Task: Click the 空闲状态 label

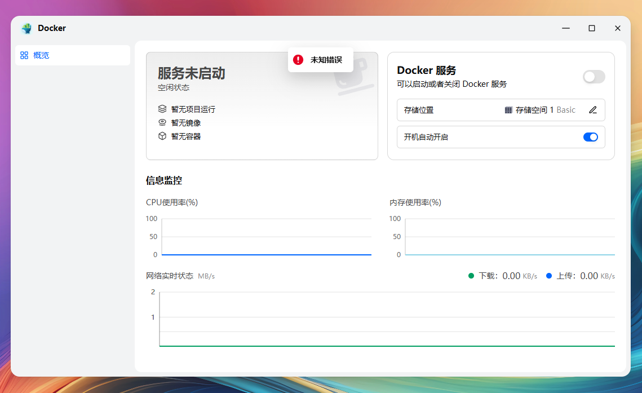Action: tap(174, 87)
